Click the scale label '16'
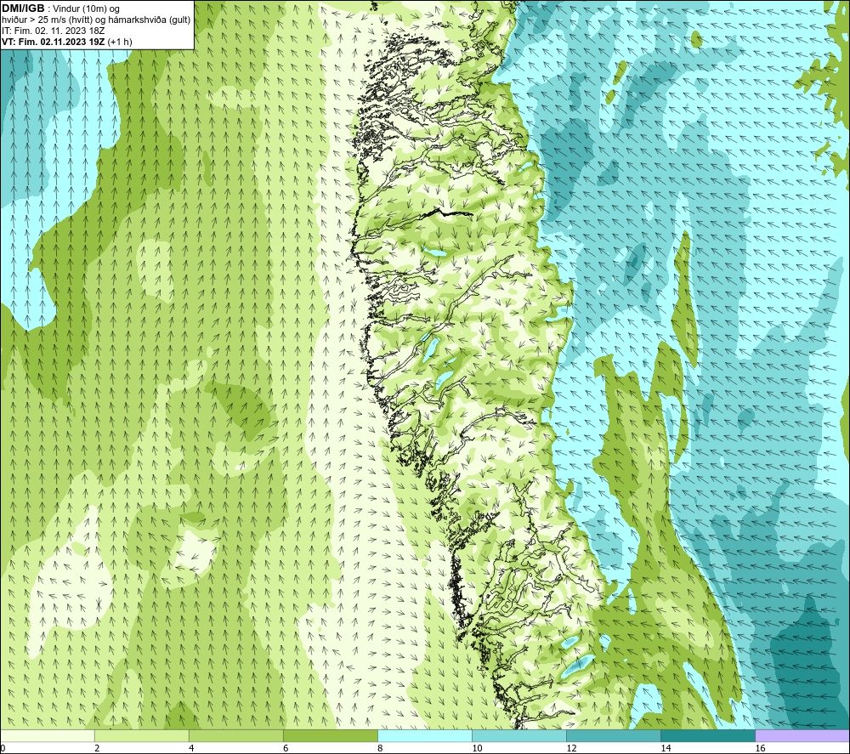The height and width of the screenshot is (754, 850). click(759, 749)
